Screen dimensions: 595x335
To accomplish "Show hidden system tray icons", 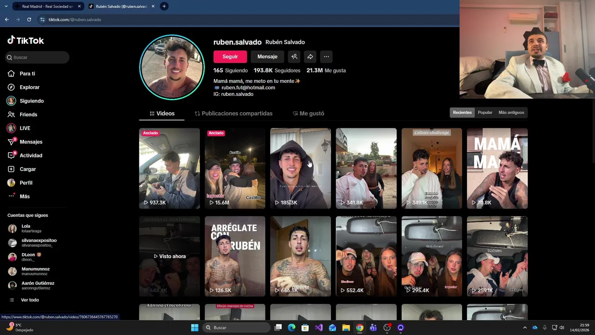I will pyautogui.click(x=525, y=328).
